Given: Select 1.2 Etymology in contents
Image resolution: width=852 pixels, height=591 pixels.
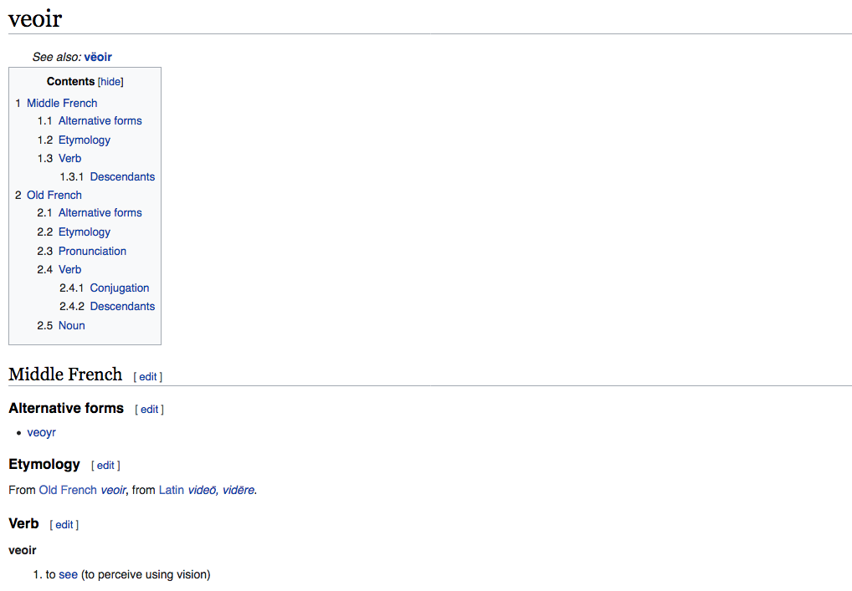Looking at the screenshot, I should click(84, 140).
